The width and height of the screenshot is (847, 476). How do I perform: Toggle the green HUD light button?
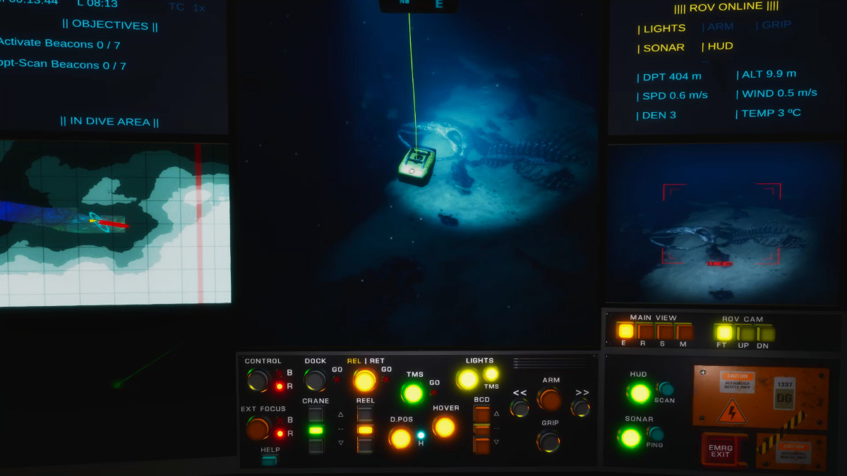click(x=639, y=393)
